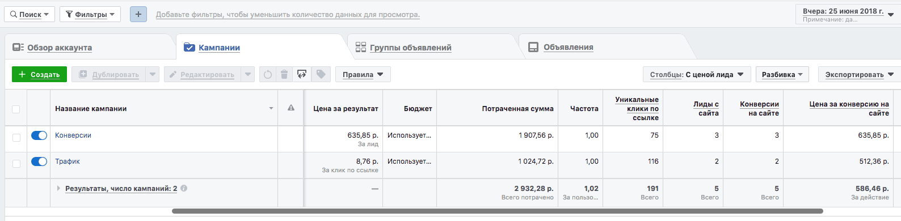Click the campaign name column sort arrow

pyautogui.click(x=271, y=108)
